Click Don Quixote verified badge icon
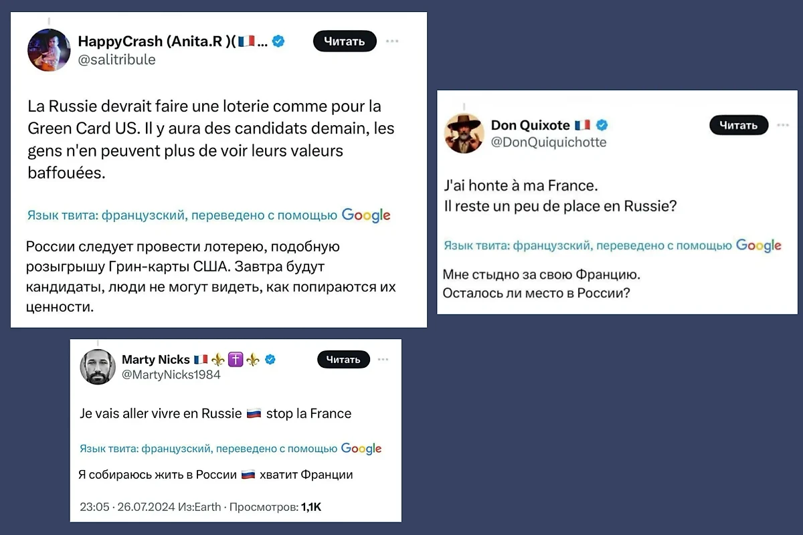Screen dimensions: 803x535 pyautogui.click(x=602, y=125)
